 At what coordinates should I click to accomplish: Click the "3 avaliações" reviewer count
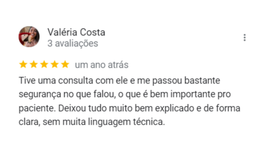point(73,43)
